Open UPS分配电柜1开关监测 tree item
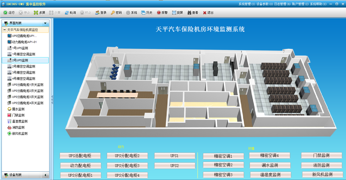Image resolution: width=346 pixels, height=180 pixels. [28, 85]
